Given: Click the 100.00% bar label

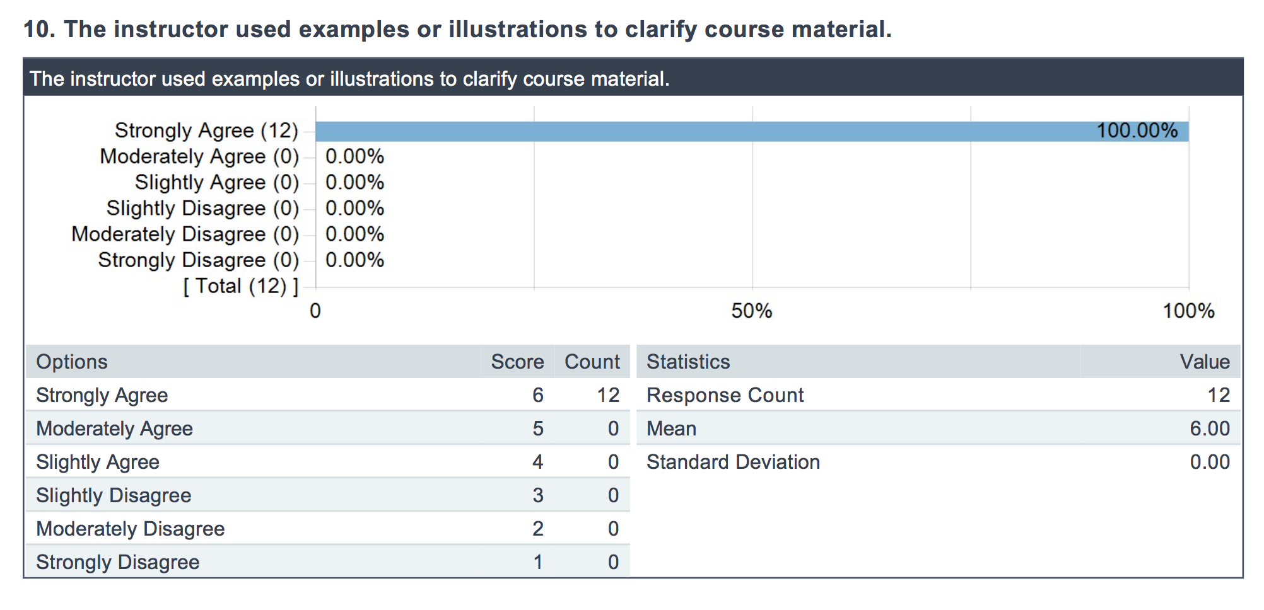Looking at the screenshot, I should 1137,130.
